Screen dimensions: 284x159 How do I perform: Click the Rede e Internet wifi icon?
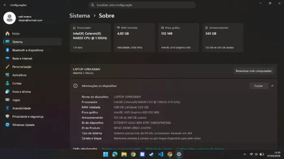click(7, 58)
